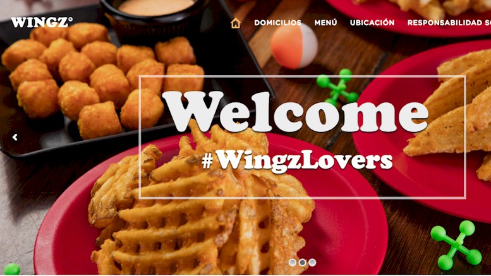Go to Ubicación in navigation

372,23
